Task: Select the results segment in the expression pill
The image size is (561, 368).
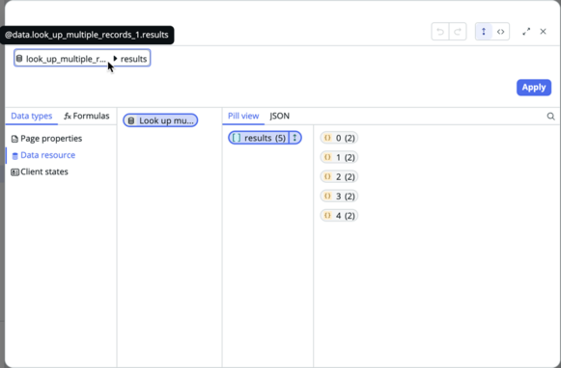Action: click(x=133, y=59)
